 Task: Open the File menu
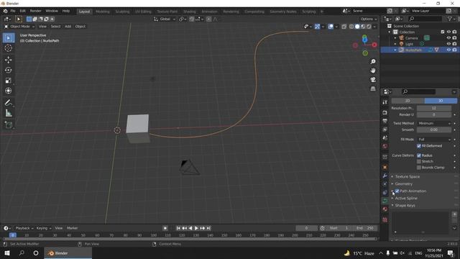click(13, 11)
